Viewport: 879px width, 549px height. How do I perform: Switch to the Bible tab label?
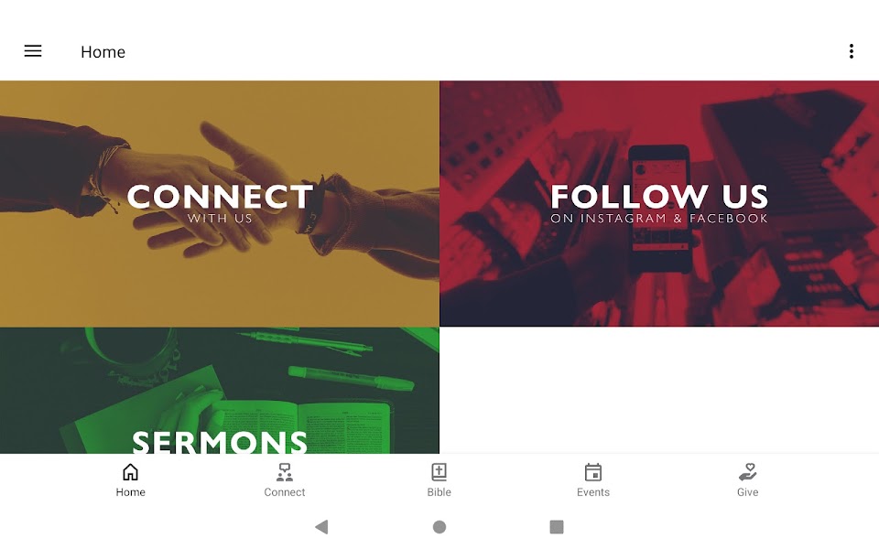point(439,492)
